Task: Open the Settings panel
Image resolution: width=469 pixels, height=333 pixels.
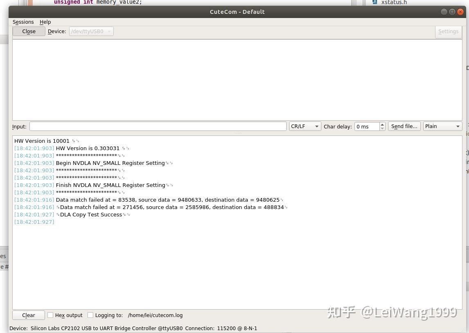Action: [448, 31]
